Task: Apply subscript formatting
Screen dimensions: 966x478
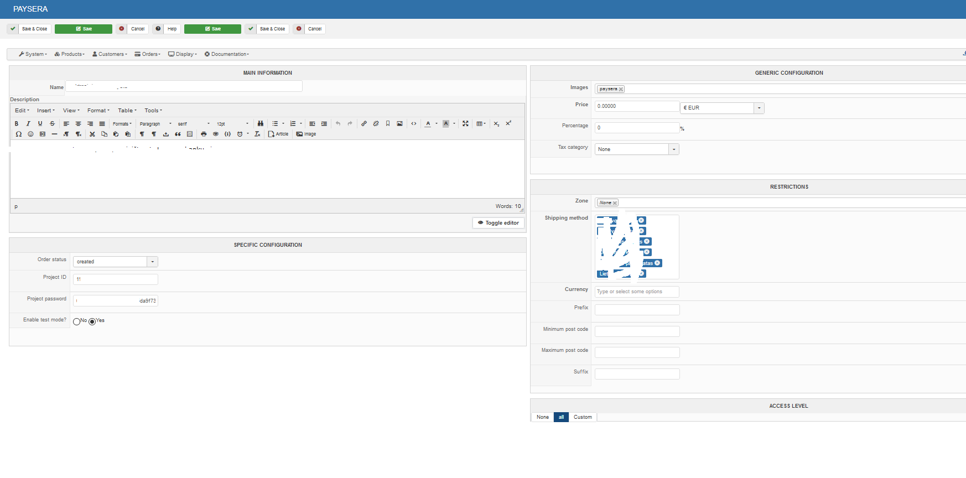Action: point(496,124)
